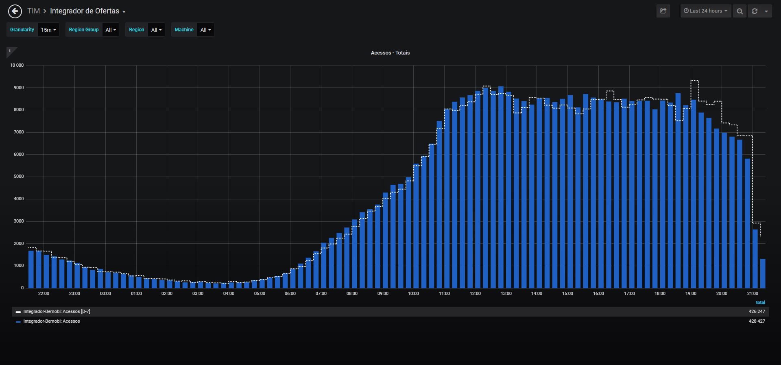The width and height of the screenshot is (781, 365).
Task: Open the Acessos - Totais panel title menu
Action: coord(390,53)
